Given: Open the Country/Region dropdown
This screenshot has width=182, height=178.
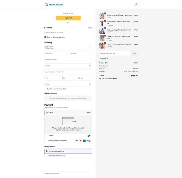Looking at the screenshot, I should coord(68,47).
